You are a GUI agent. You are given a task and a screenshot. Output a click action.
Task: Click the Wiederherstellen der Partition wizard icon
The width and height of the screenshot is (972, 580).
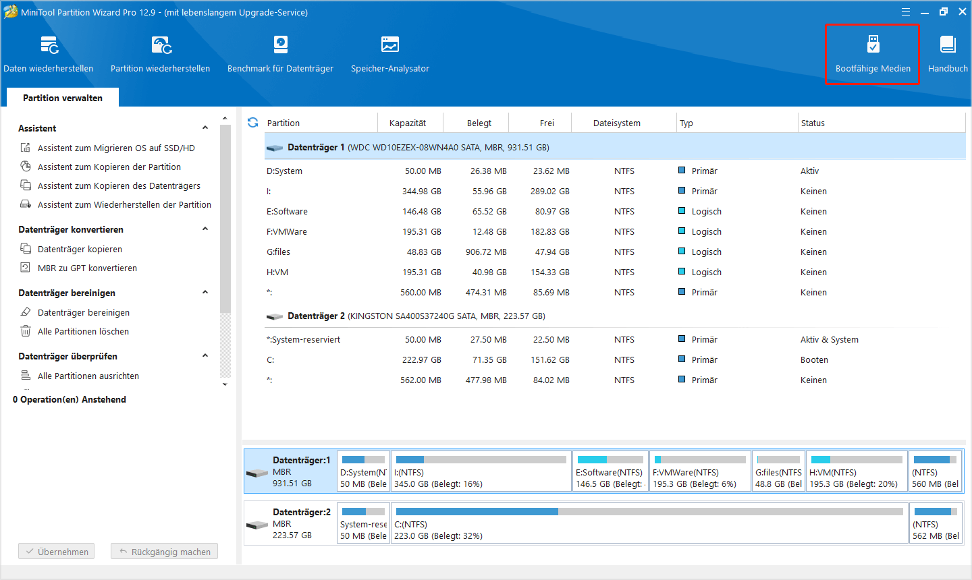click(x=26, y=204)
